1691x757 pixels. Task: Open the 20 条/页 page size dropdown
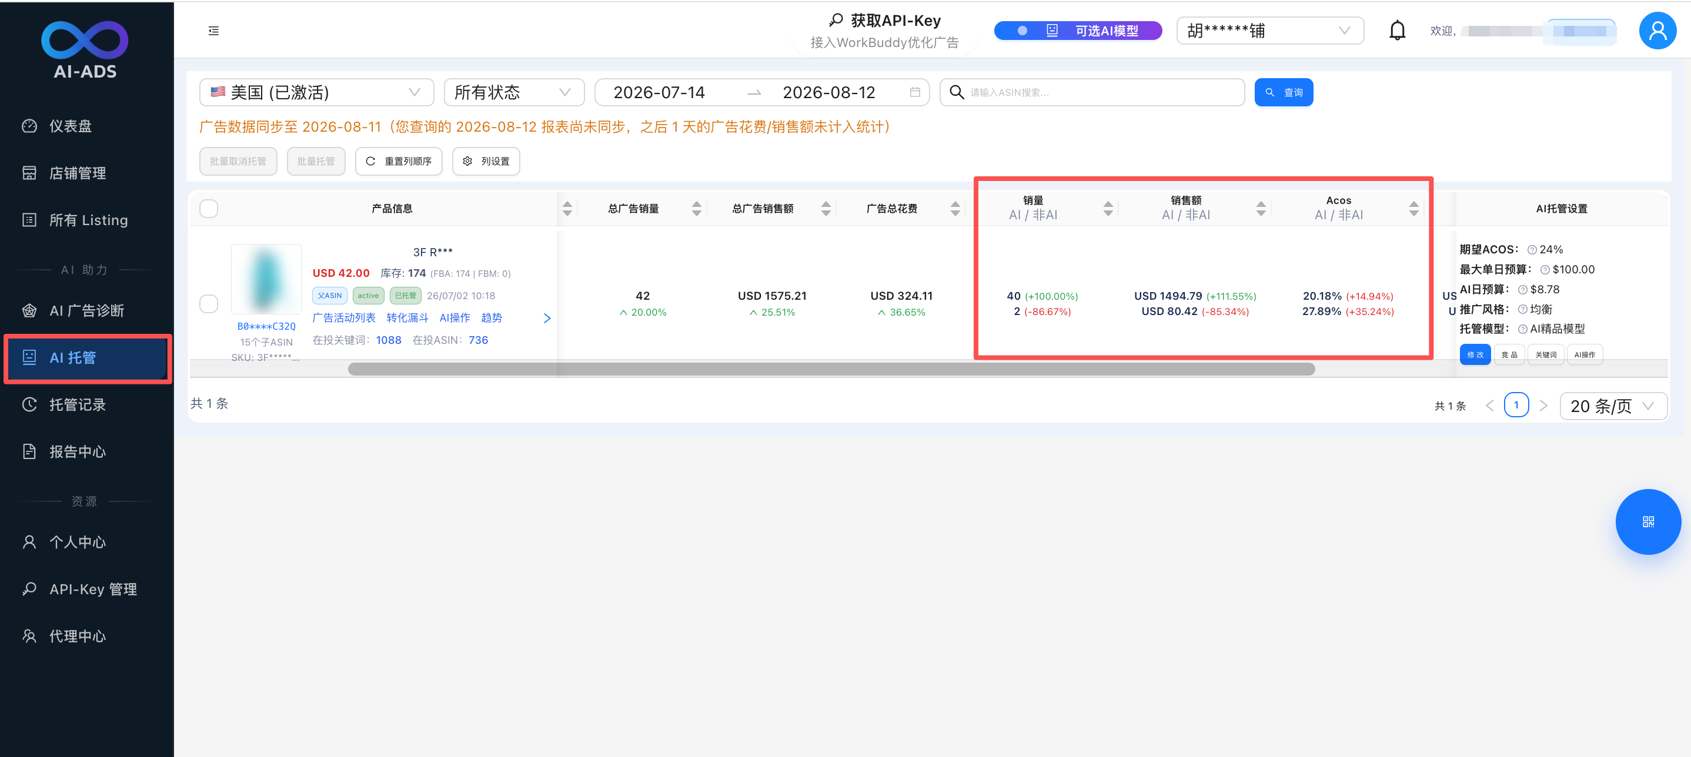tap(1613, 406)
